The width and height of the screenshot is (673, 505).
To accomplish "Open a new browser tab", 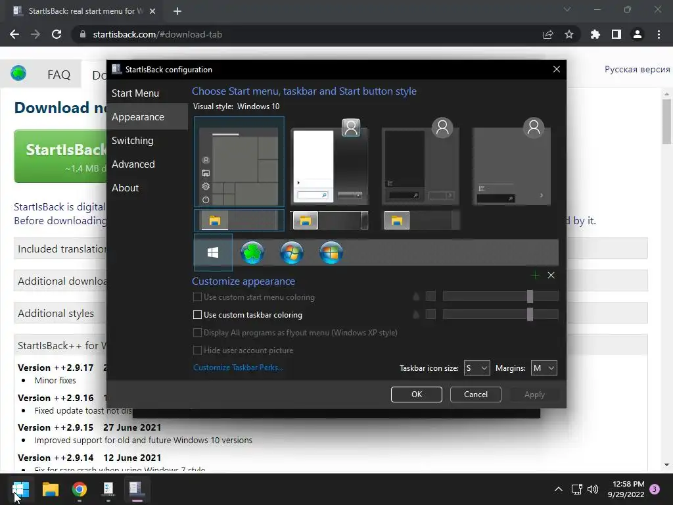I will click(x=177, y=11).
